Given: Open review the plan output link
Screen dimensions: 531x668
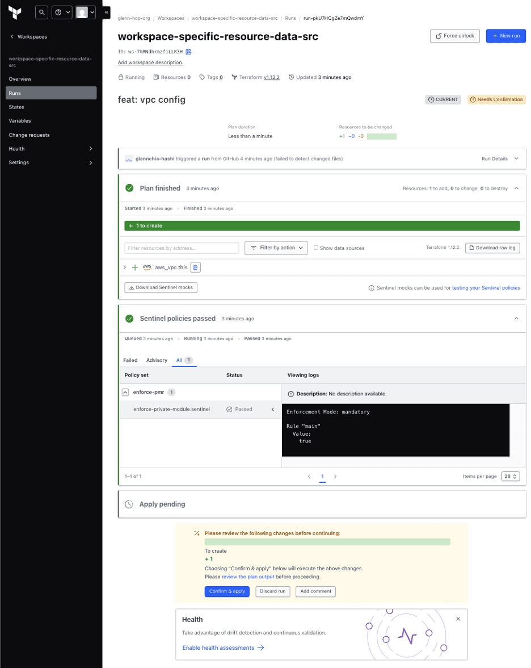Looking at the screenshot, I should coord(248,577).
